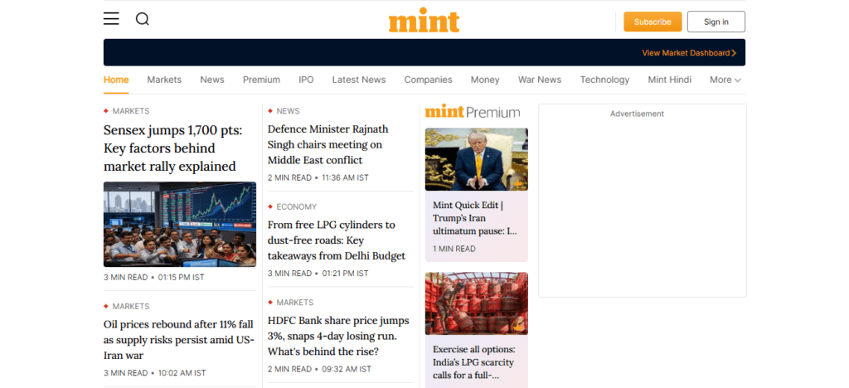Open Mint Quick Edit Trump article
Image resolution: width=849 pixels, height=388 pixels.
tap(475, 218)
